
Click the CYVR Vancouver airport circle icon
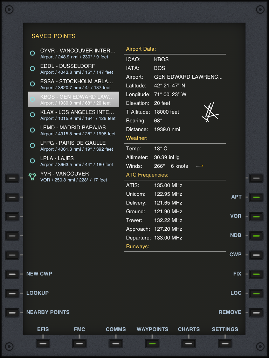coord(32,53)
